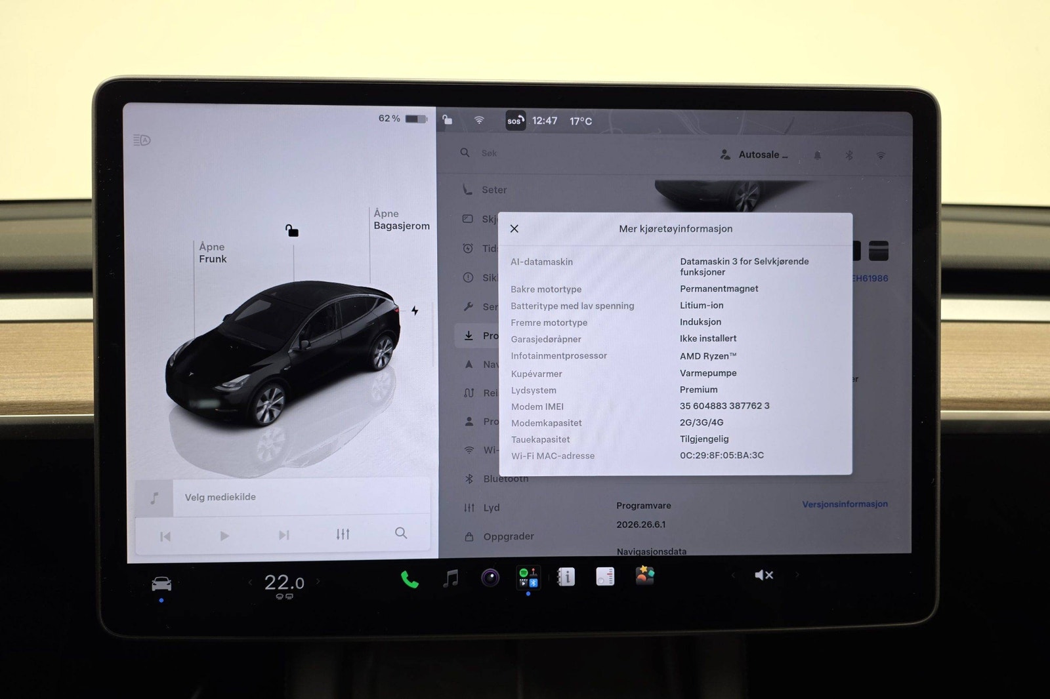Raise the volume with right arrow
1050x699 pixels.
[x=797, y=575]
